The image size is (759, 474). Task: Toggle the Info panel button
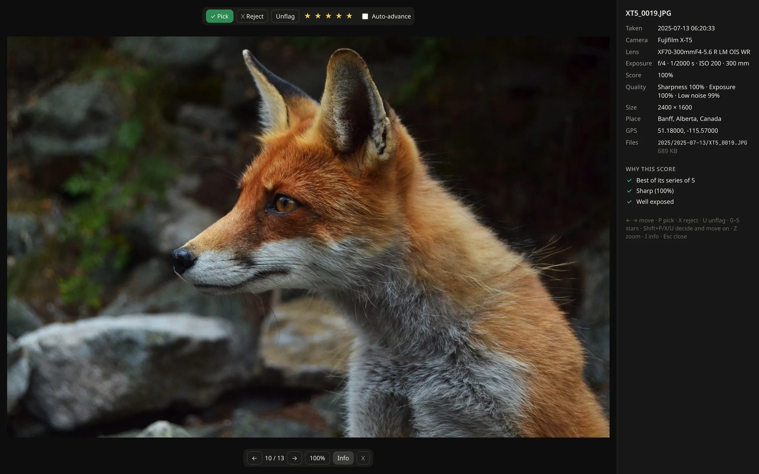click(x=343, y=458)
